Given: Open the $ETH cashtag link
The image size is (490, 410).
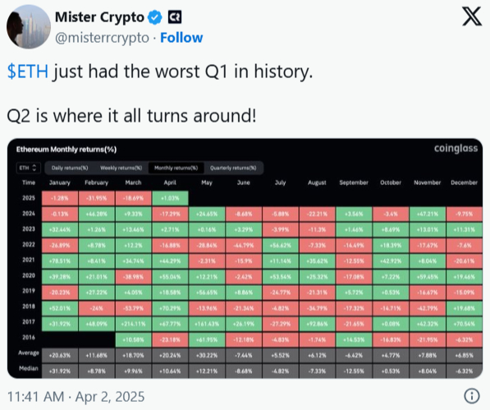Looking at the screenshot, I should 28,71.
